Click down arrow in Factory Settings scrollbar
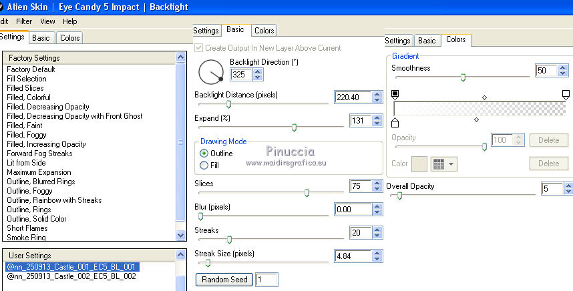 tap(180, 235)
